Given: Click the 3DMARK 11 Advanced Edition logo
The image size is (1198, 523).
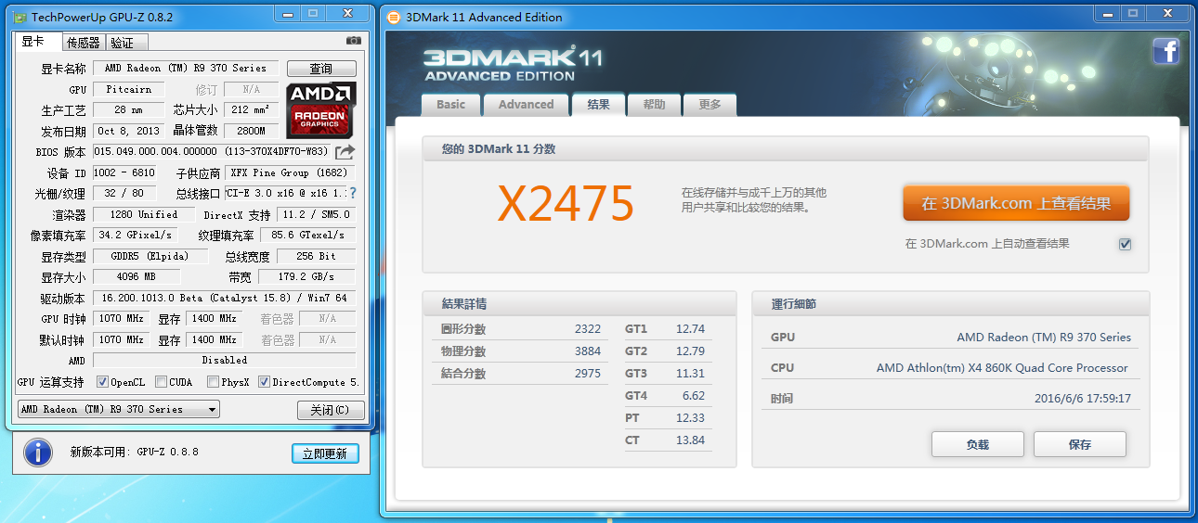Looking at the screenshot, I should 513,64.
